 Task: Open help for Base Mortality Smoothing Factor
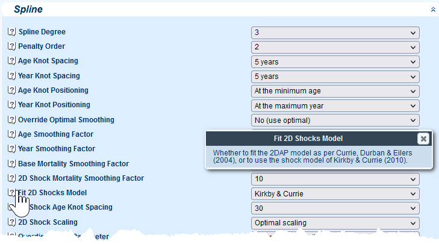[11, 164]
